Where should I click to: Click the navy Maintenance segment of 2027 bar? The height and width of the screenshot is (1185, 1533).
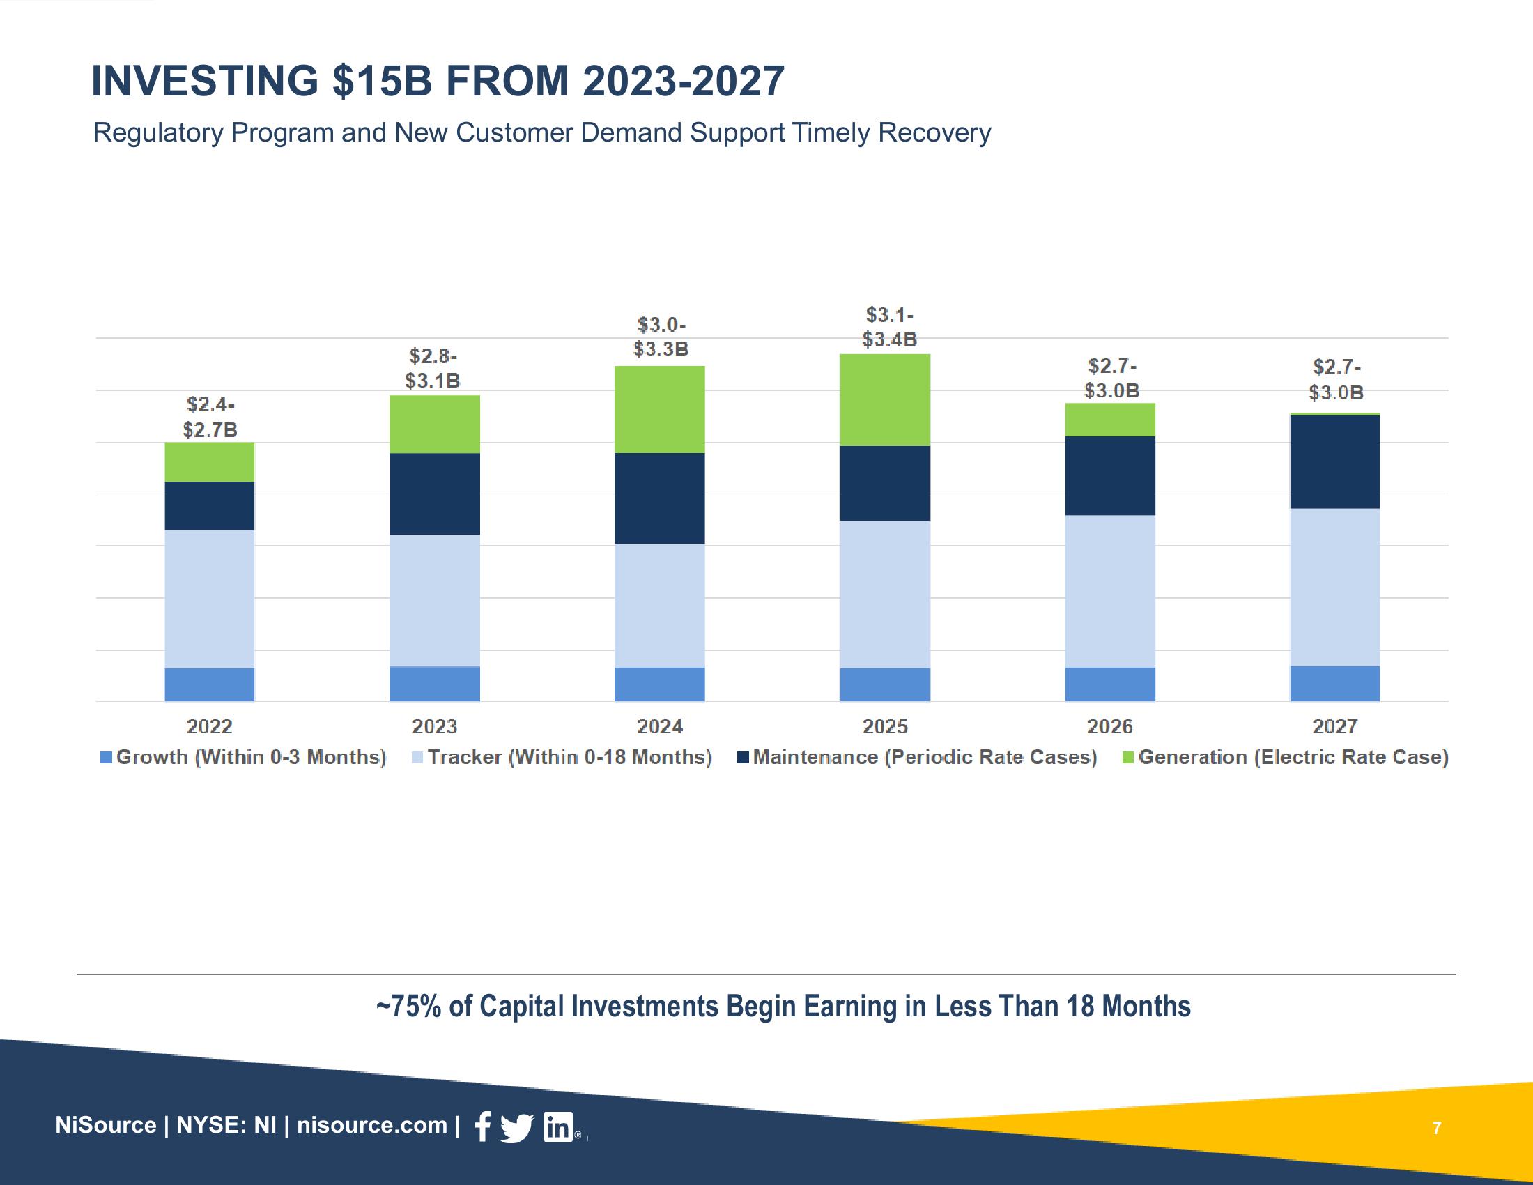pyautogui.click(x=1335, y=462)
